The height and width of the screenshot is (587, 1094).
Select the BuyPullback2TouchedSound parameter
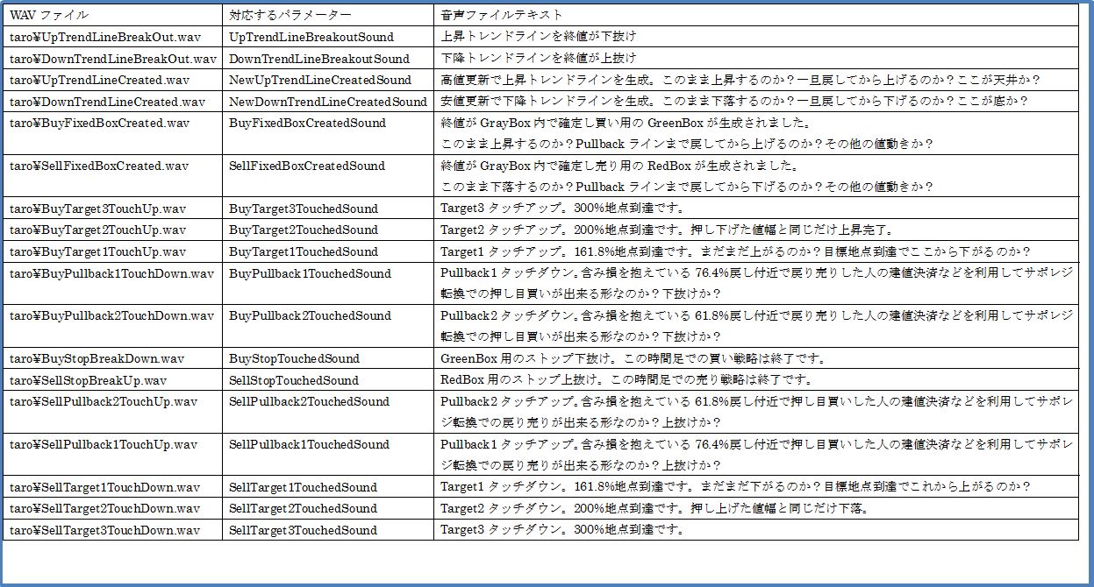point(310,315)
